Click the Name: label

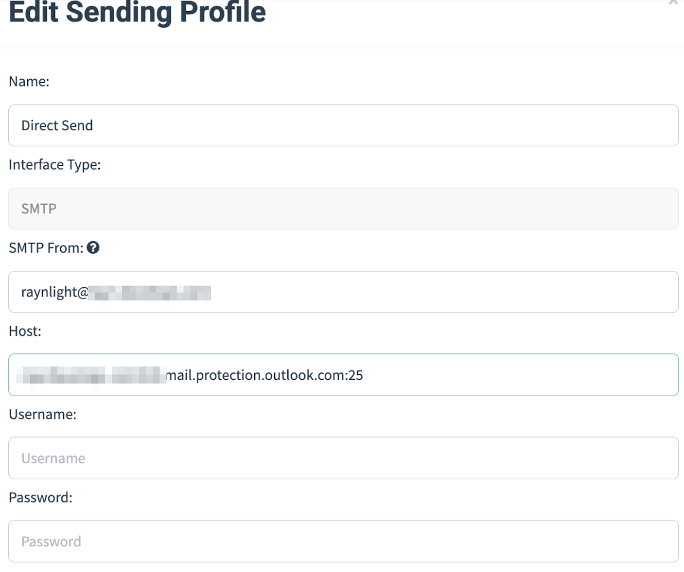tap(29, 81)
